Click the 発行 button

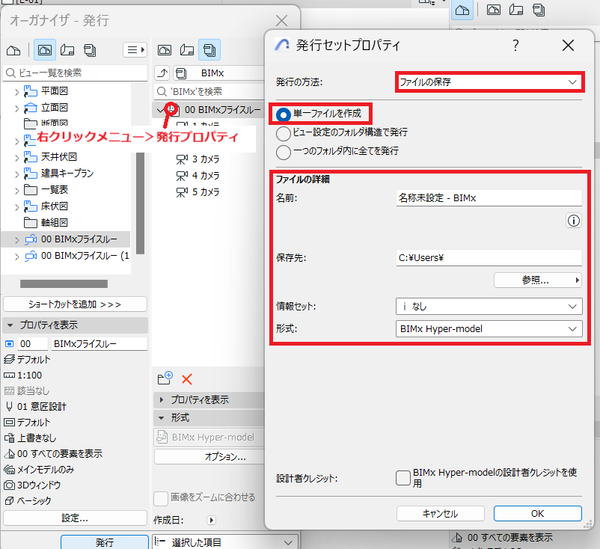[x=105, y=542]
